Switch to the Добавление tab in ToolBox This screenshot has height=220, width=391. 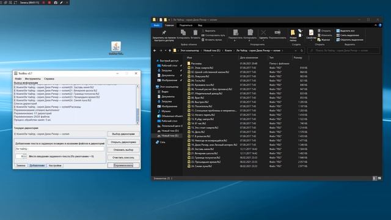[37, 166]
